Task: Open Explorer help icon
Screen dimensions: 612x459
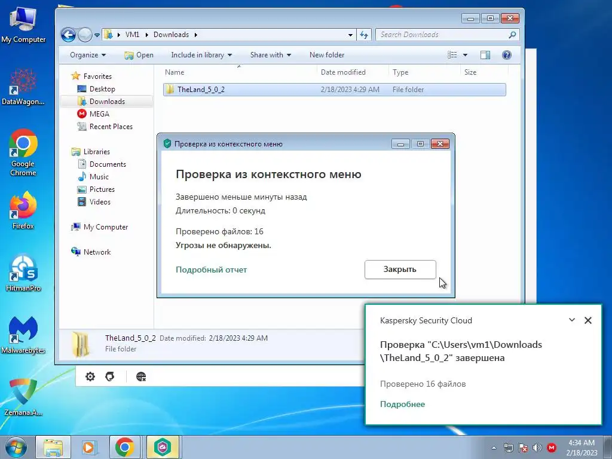Action: 507,55
